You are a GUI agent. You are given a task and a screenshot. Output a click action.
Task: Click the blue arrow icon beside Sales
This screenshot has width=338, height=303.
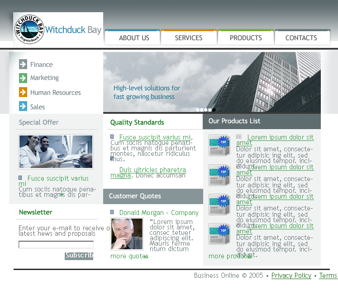tap(23, 107)
